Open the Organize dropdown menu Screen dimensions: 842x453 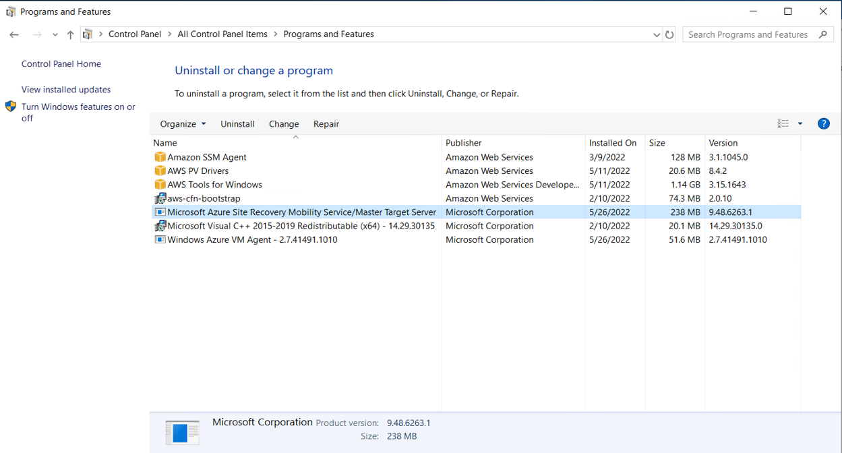click(x=183, y=124)
